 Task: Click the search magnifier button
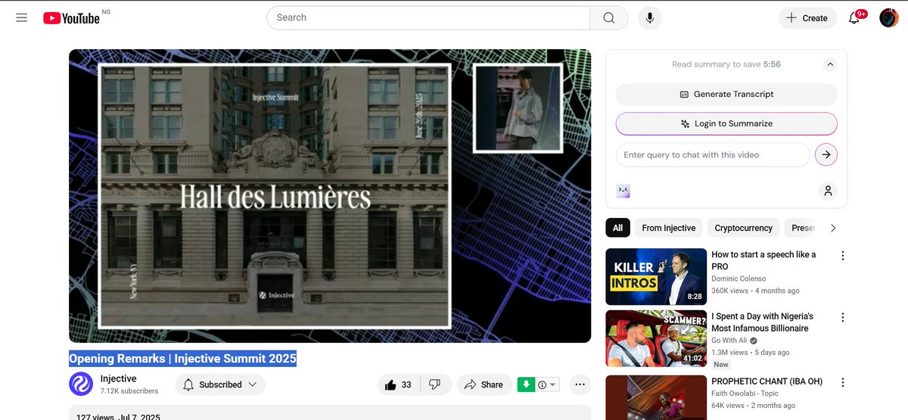point(609,17)
